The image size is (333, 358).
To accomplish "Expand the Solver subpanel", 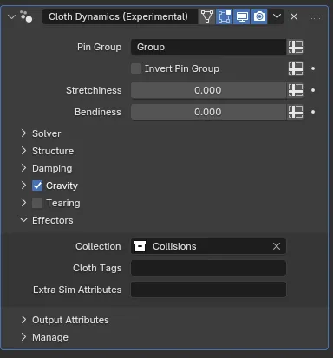I will (x=23, y=133).
